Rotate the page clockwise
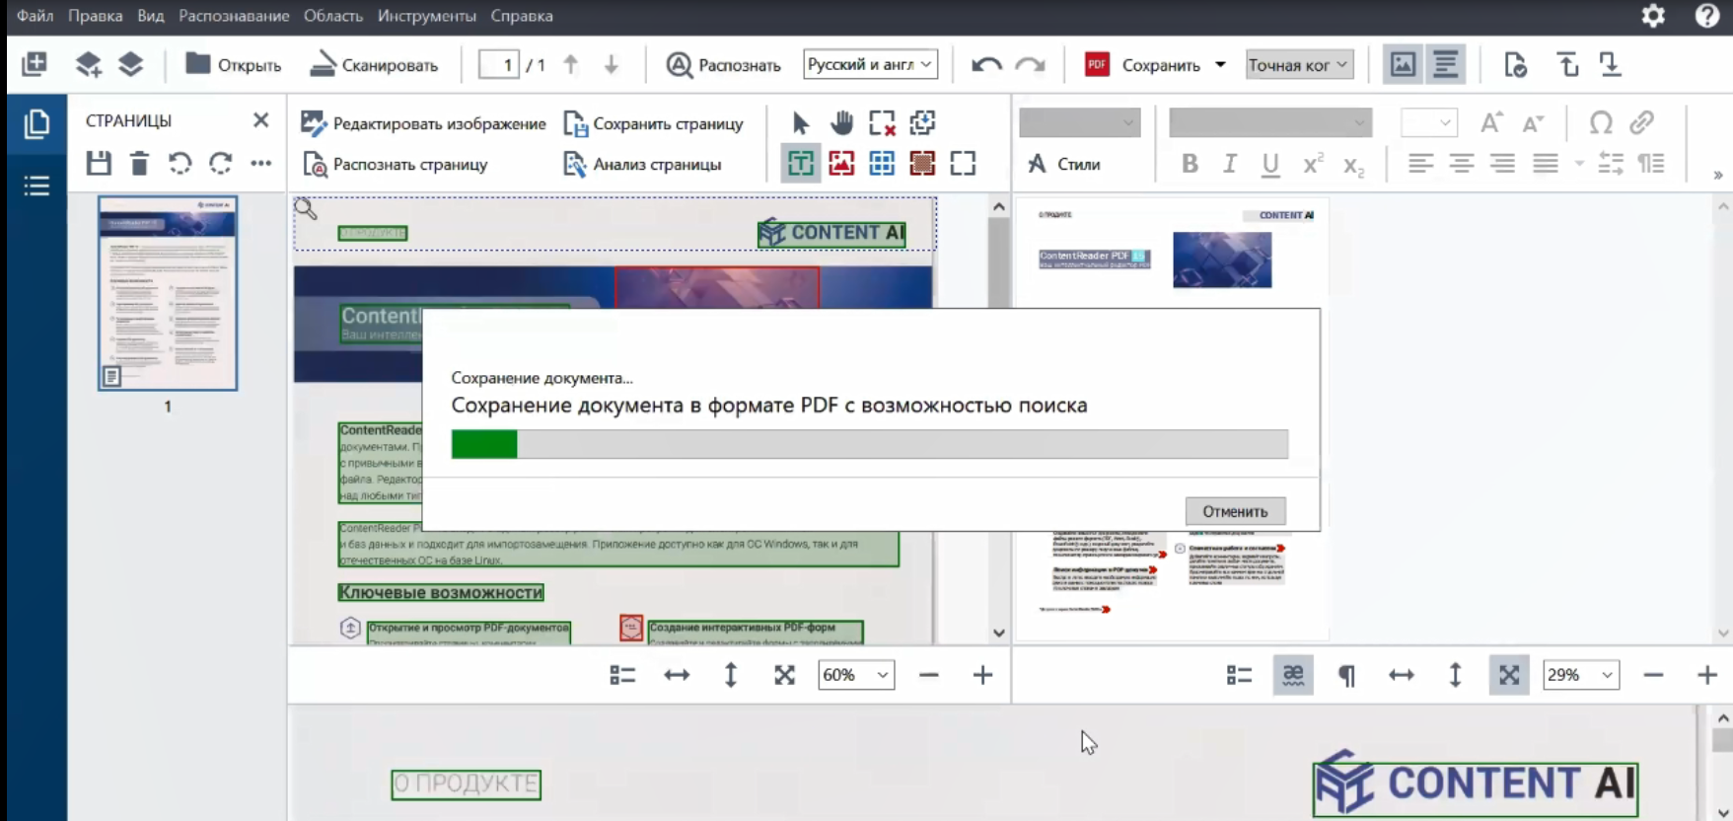1733x821 pixels. point(220,163)
